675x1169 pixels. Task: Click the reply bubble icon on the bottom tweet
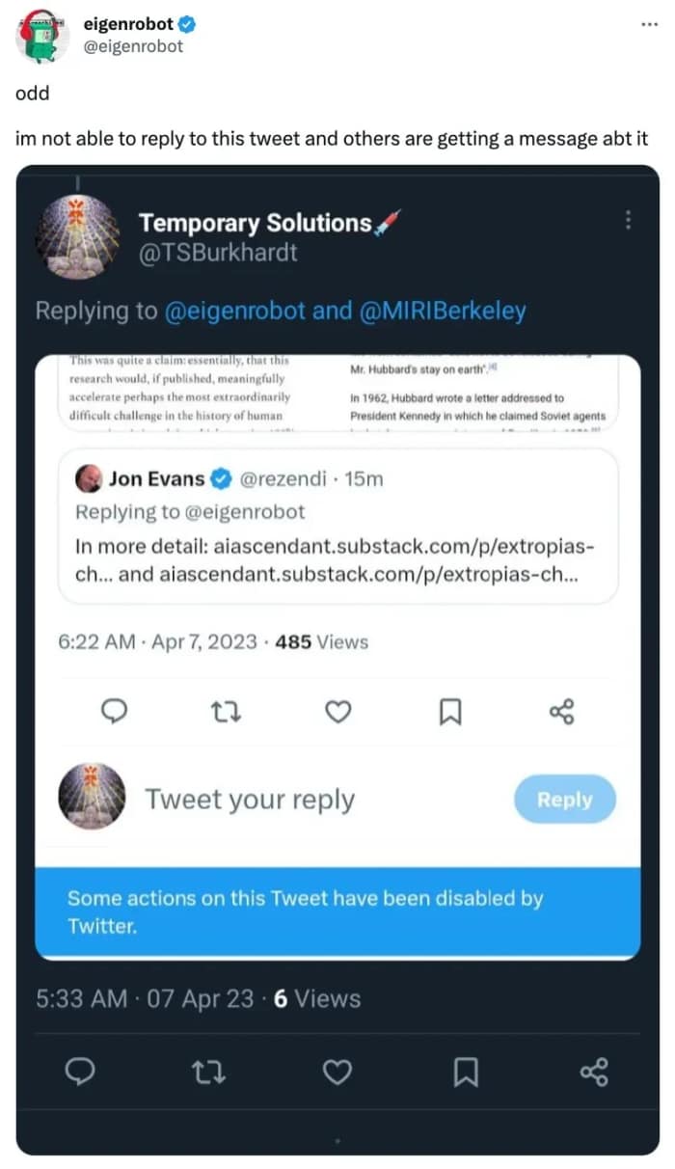click(x=80, y=1070)
